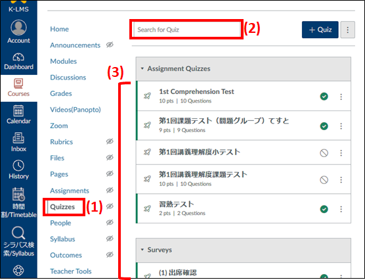
Task: Open the History clock icon
Action: tap(18, 166)
